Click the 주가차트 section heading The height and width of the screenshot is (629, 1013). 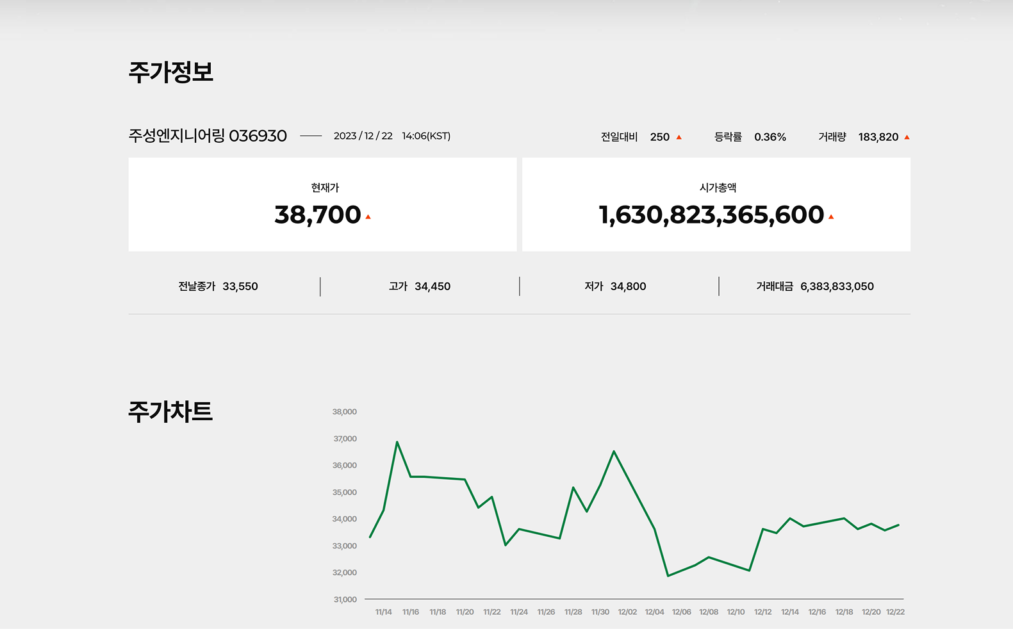(x=170, y=411)
